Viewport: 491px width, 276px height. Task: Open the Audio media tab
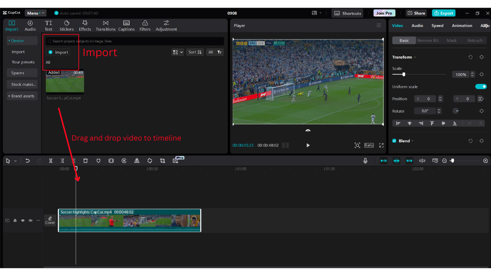(30, 26)
